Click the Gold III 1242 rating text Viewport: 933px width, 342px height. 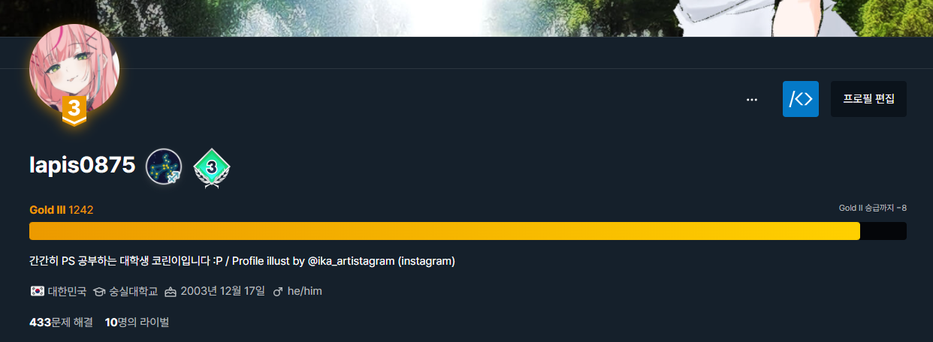[61, 210]
